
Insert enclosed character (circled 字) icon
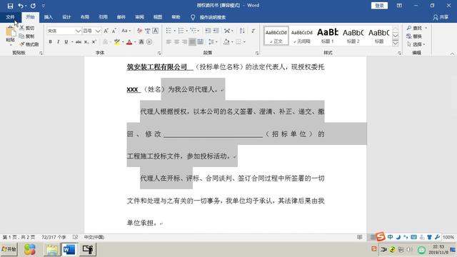tap(149, 42)
